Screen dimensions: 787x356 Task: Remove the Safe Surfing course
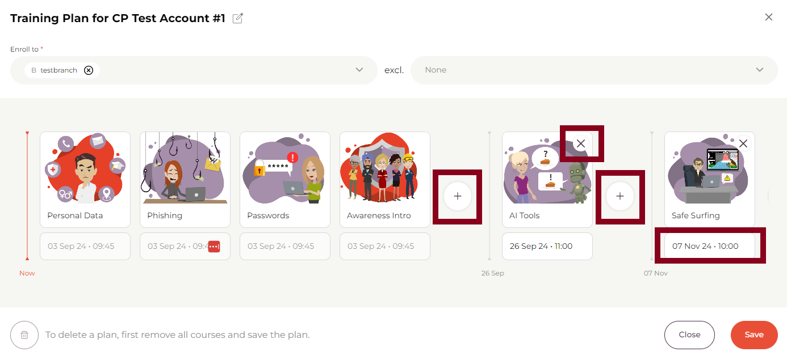tap(743, 143)
